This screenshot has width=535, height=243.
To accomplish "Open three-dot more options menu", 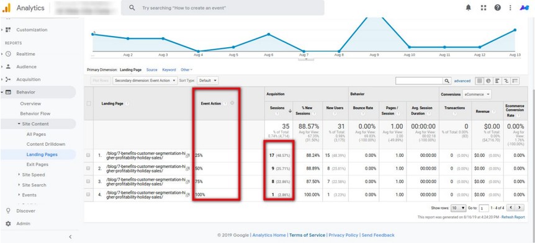I will [x=510, y=7].
